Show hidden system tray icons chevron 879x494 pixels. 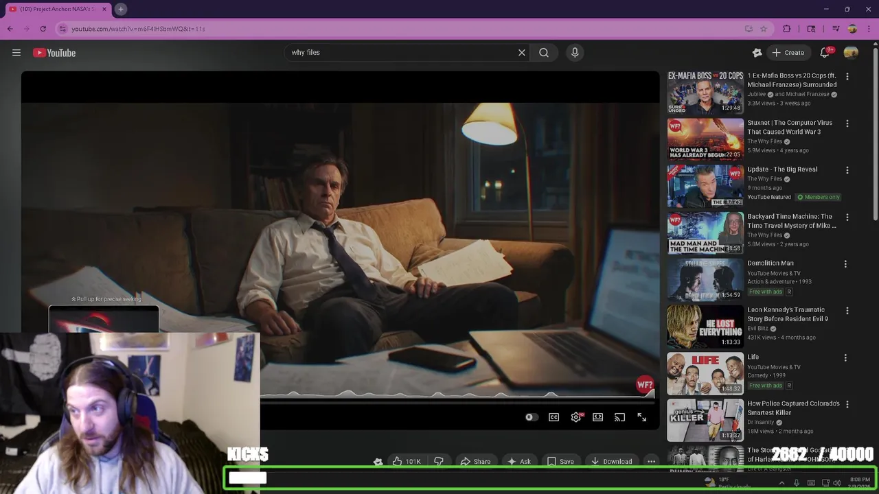coord(781,483)
